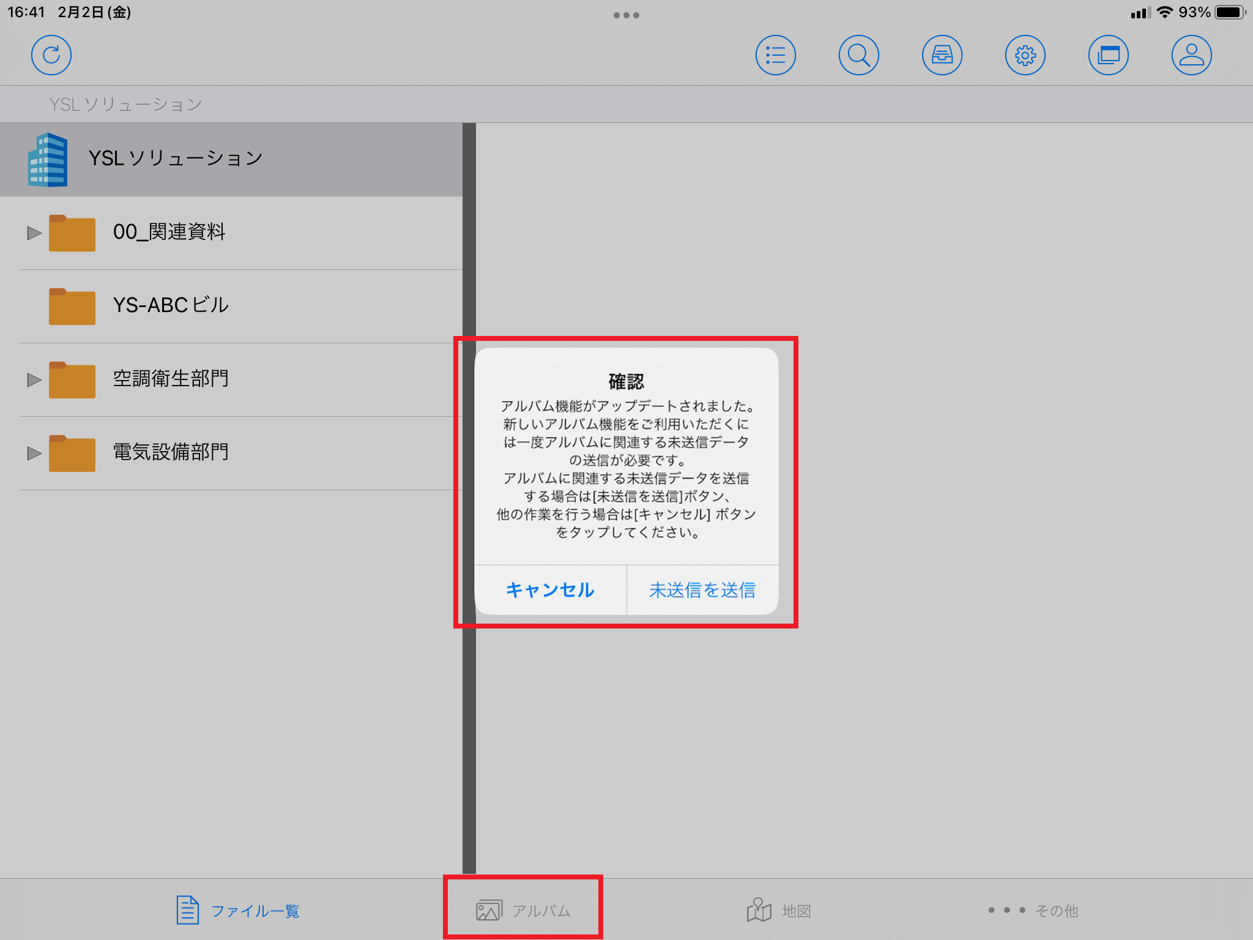Switch to the 地図 tab

pyautogui.click(x=779, y=911)
